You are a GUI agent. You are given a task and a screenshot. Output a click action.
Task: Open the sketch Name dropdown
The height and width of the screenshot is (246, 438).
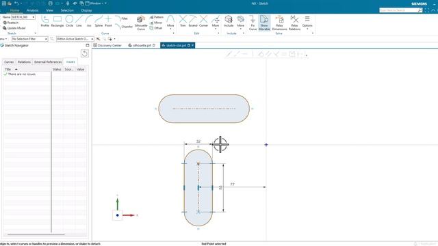[34, 17]
